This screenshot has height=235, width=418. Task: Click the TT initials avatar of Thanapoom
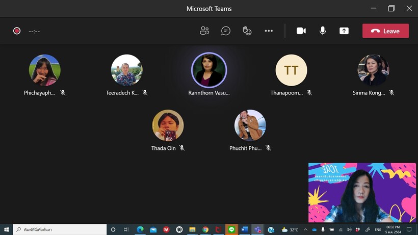point(291,70)
